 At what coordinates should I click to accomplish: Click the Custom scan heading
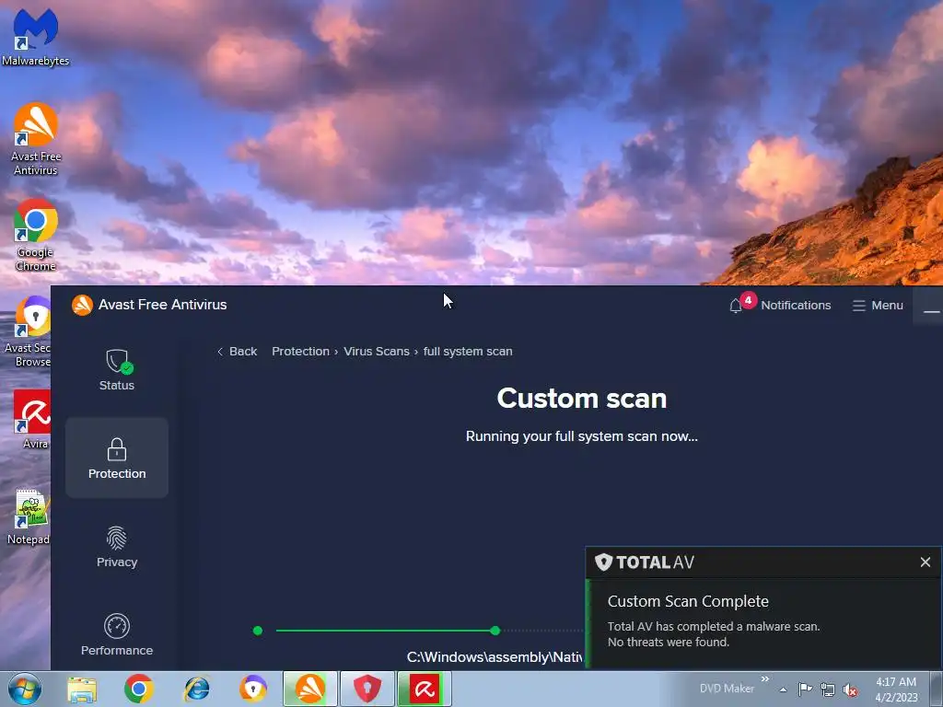[582, 398]
